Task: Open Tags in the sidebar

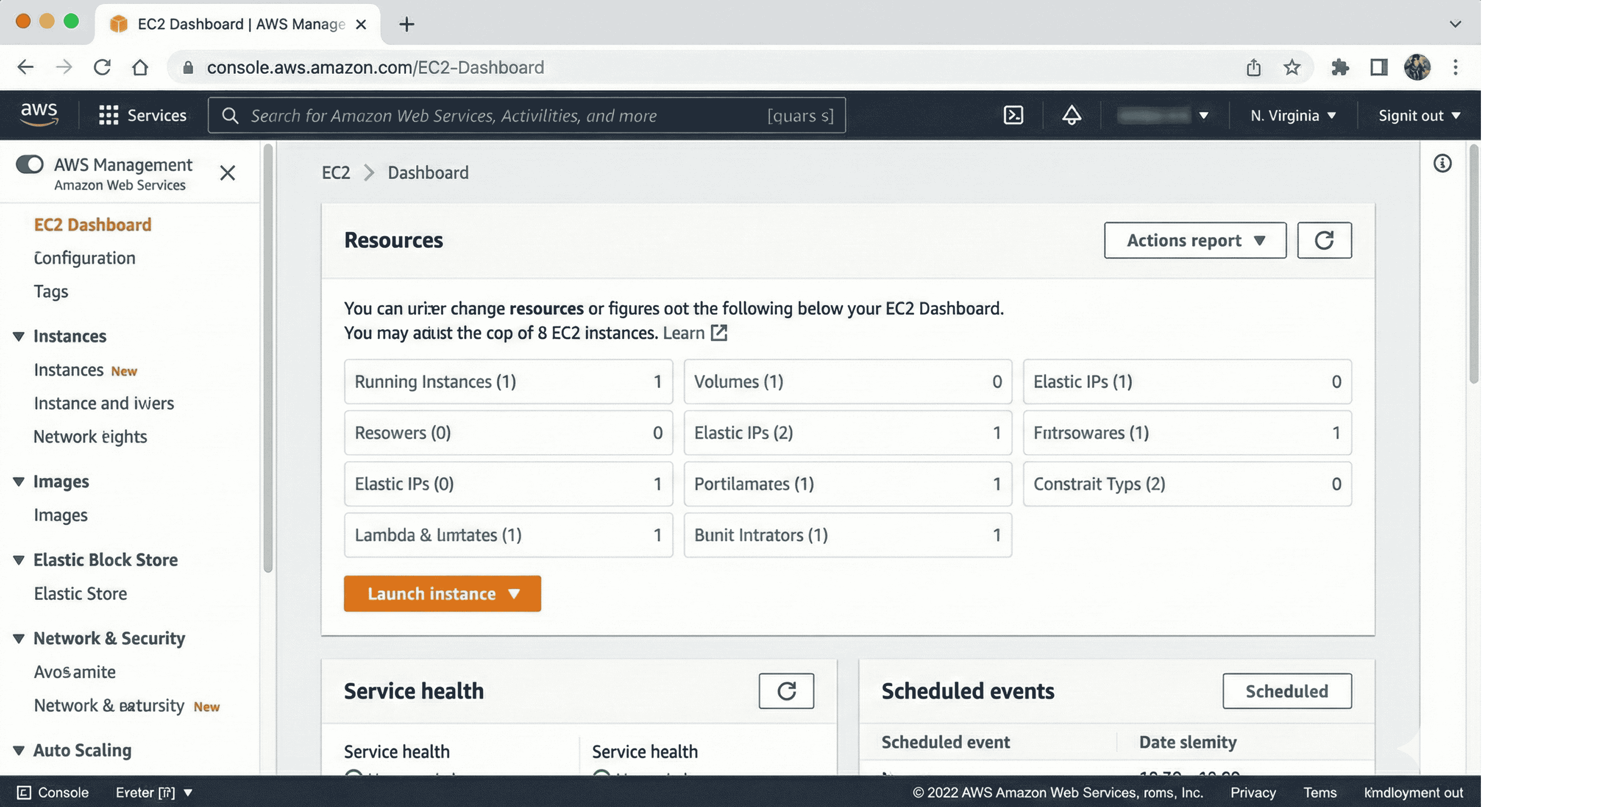Action: coord(51,291)
